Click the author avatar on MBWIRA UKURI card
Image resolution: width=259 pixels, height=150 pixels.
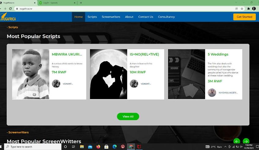click(x=56, y=84)
